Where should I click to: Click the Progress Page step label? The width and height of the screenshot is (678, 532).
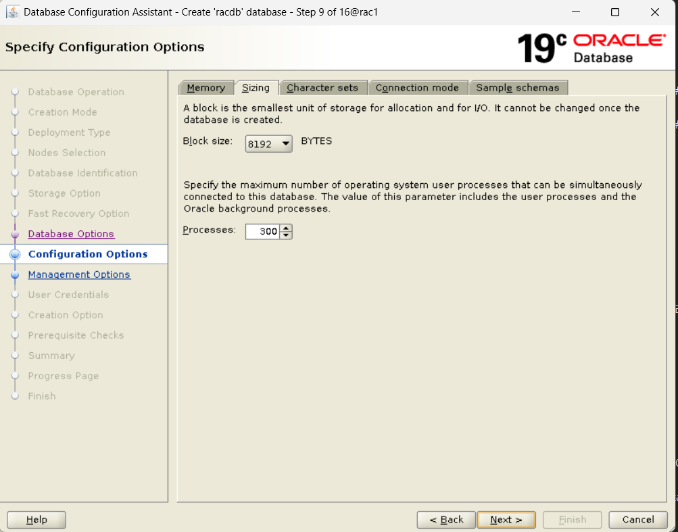[x=64, y=376]
